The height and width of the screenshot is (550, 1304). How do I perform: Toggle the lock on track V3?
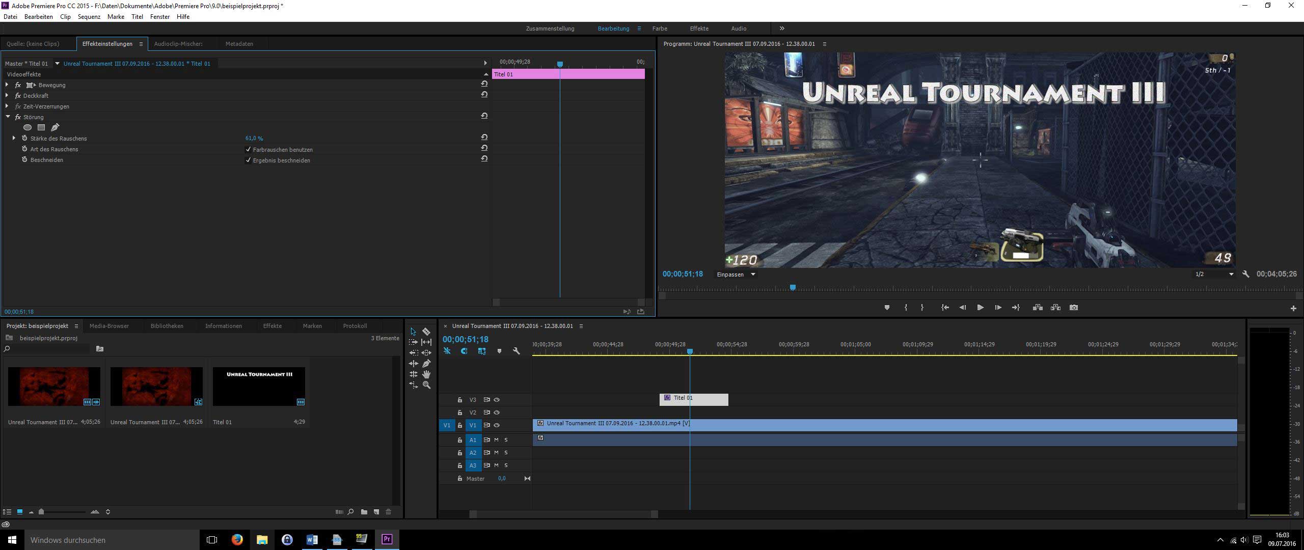[460, 400]
